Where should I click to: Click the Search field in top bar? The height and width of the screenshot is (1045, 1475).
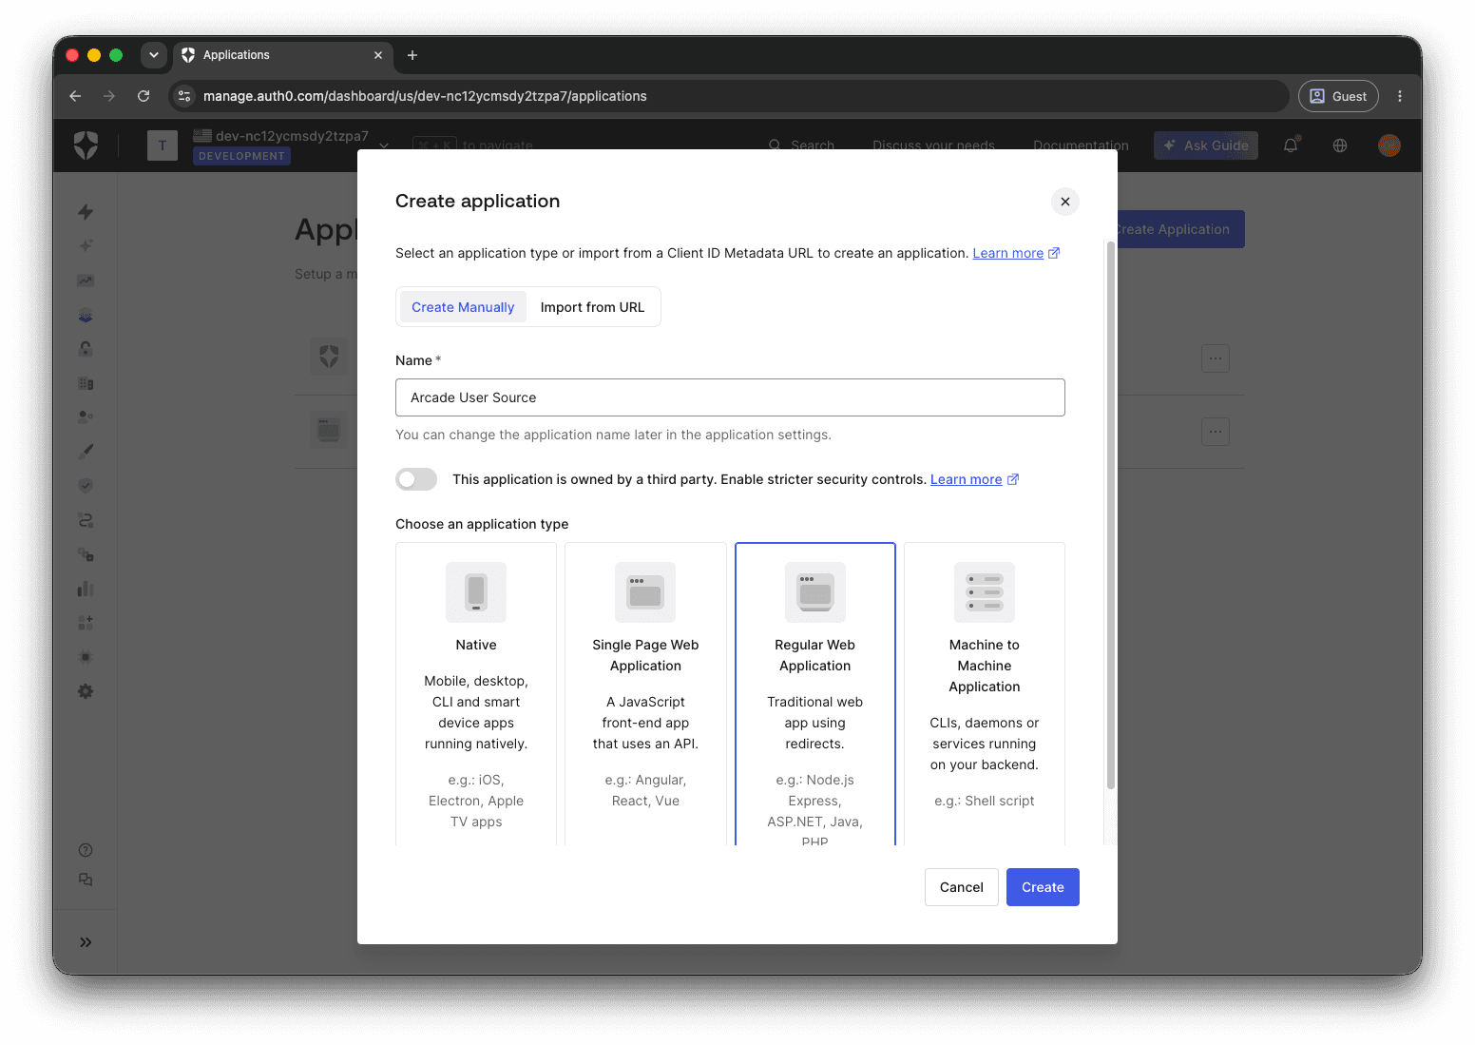tap(801, 145)
